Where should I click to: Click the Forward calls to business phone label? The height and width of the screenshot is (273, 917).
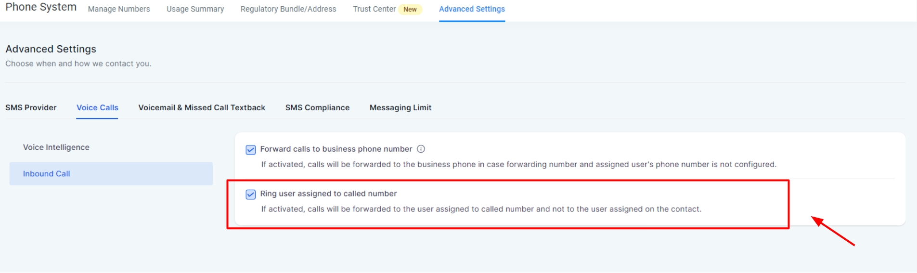[x=336, y=149]
